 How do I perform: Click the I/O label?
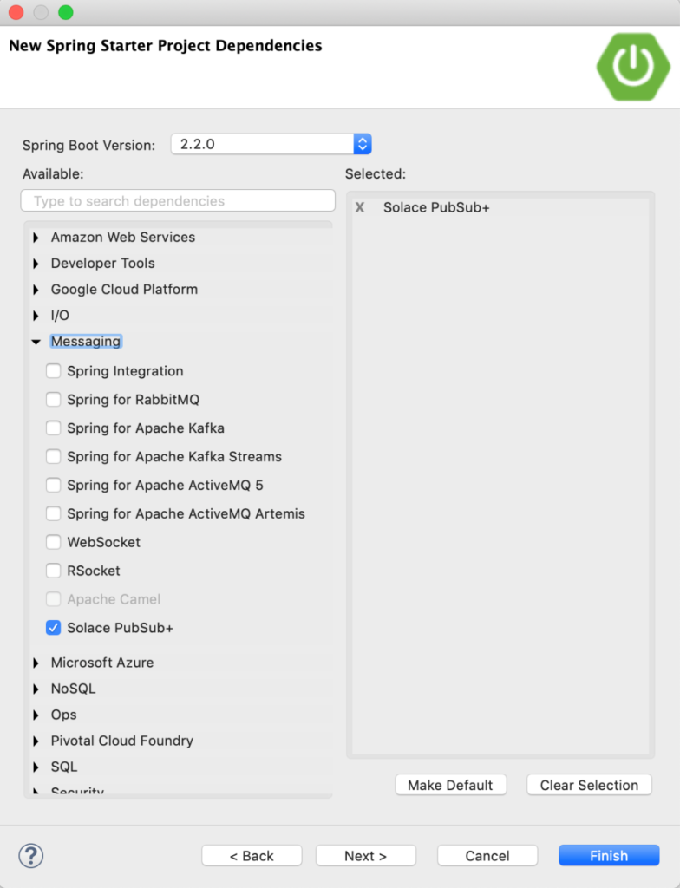[60, 316]
